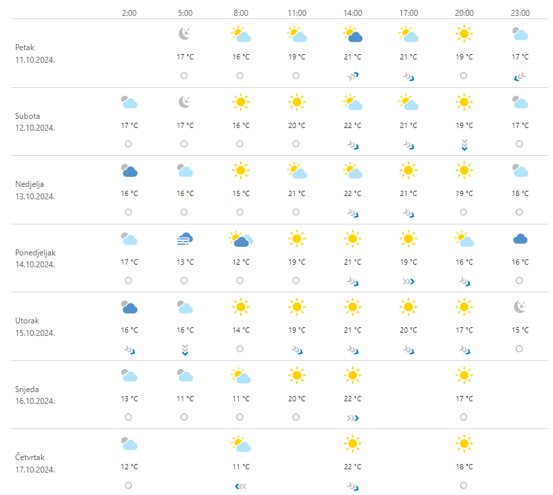Click the sun icon for Srijeda at 20:00
Screen dimensions: 553x495
pyautogui.click(x=464, y=376)
